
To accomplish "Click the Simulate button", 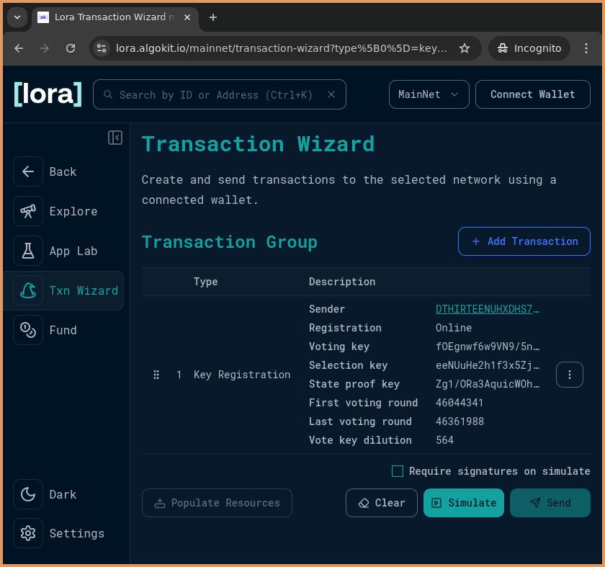I will pos(463,503).
